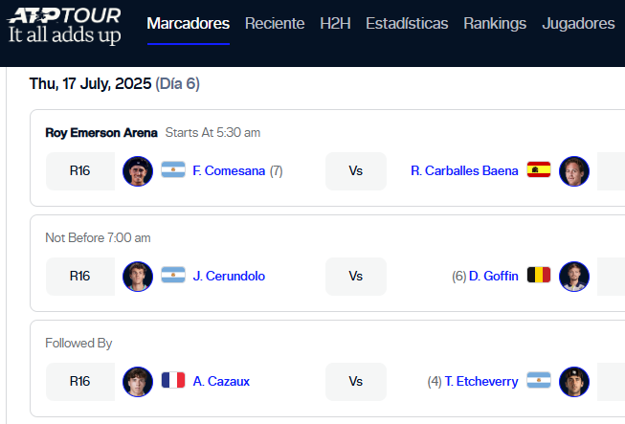Open T. Etcheverry player profile link
625x424 pixels.
click(x=481, y=381)
